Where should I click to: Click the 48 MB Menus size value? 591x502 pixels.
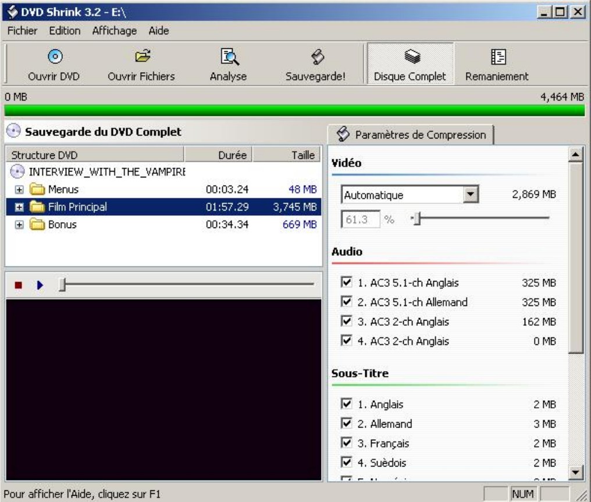coord(302,189)
